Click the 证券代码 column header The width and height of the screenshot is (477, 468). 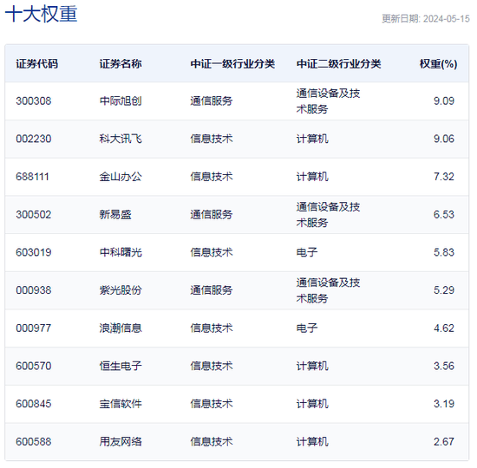(x=36, y=64)
